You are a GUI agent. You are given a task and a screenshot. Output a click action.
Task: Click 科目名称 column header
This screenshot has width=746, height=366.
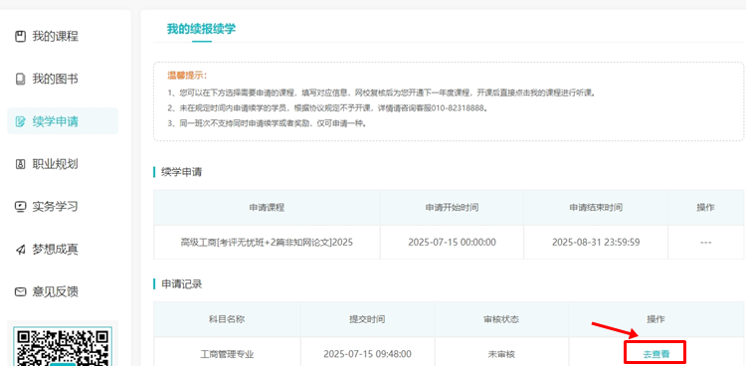coord(227,319)
